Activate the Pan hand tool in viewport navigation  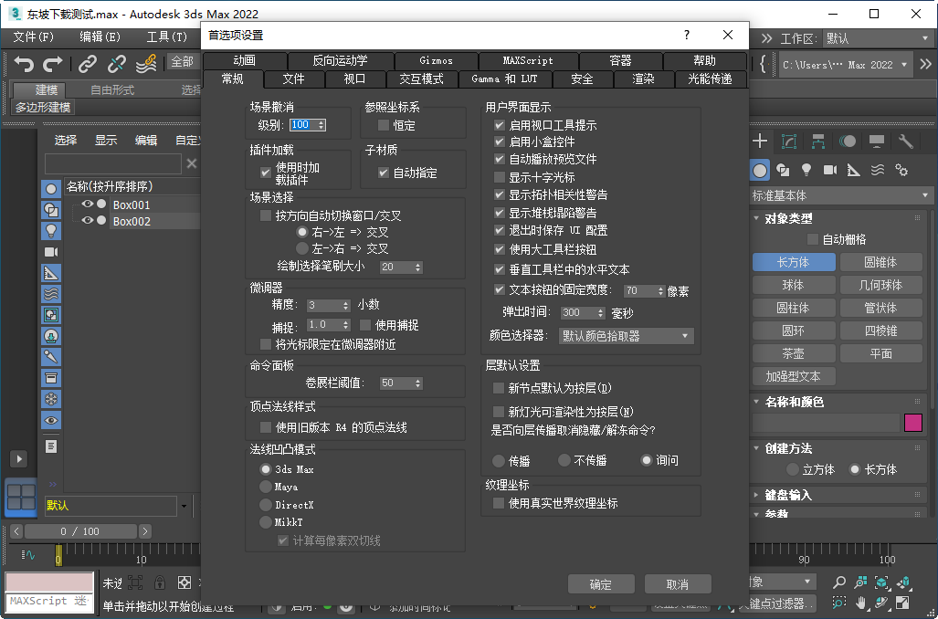[860, 603]
